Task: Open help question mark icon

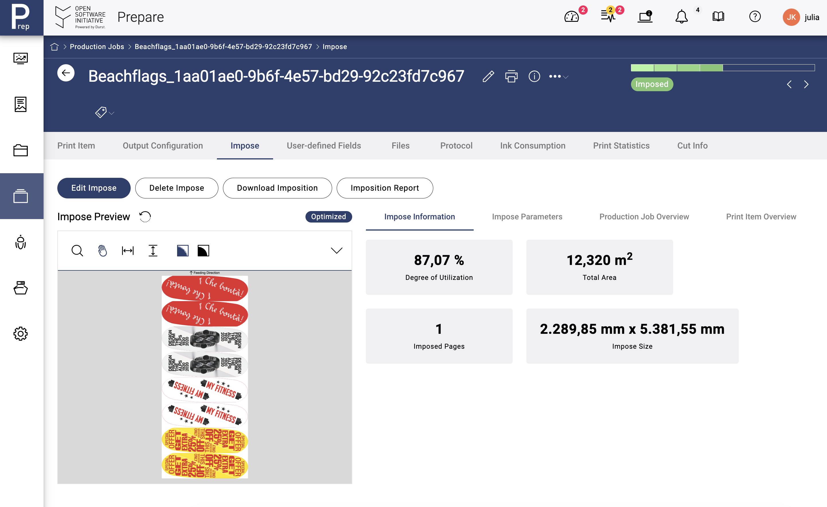Action: (x=755, y=16)
